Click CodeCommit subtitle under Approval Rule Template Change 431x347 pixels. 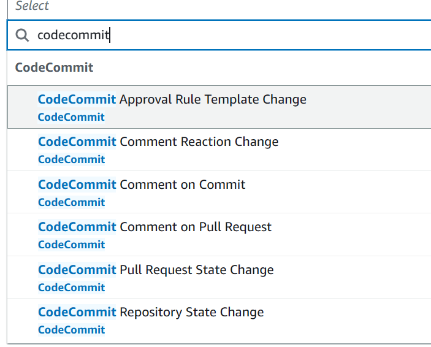(71, 117)
